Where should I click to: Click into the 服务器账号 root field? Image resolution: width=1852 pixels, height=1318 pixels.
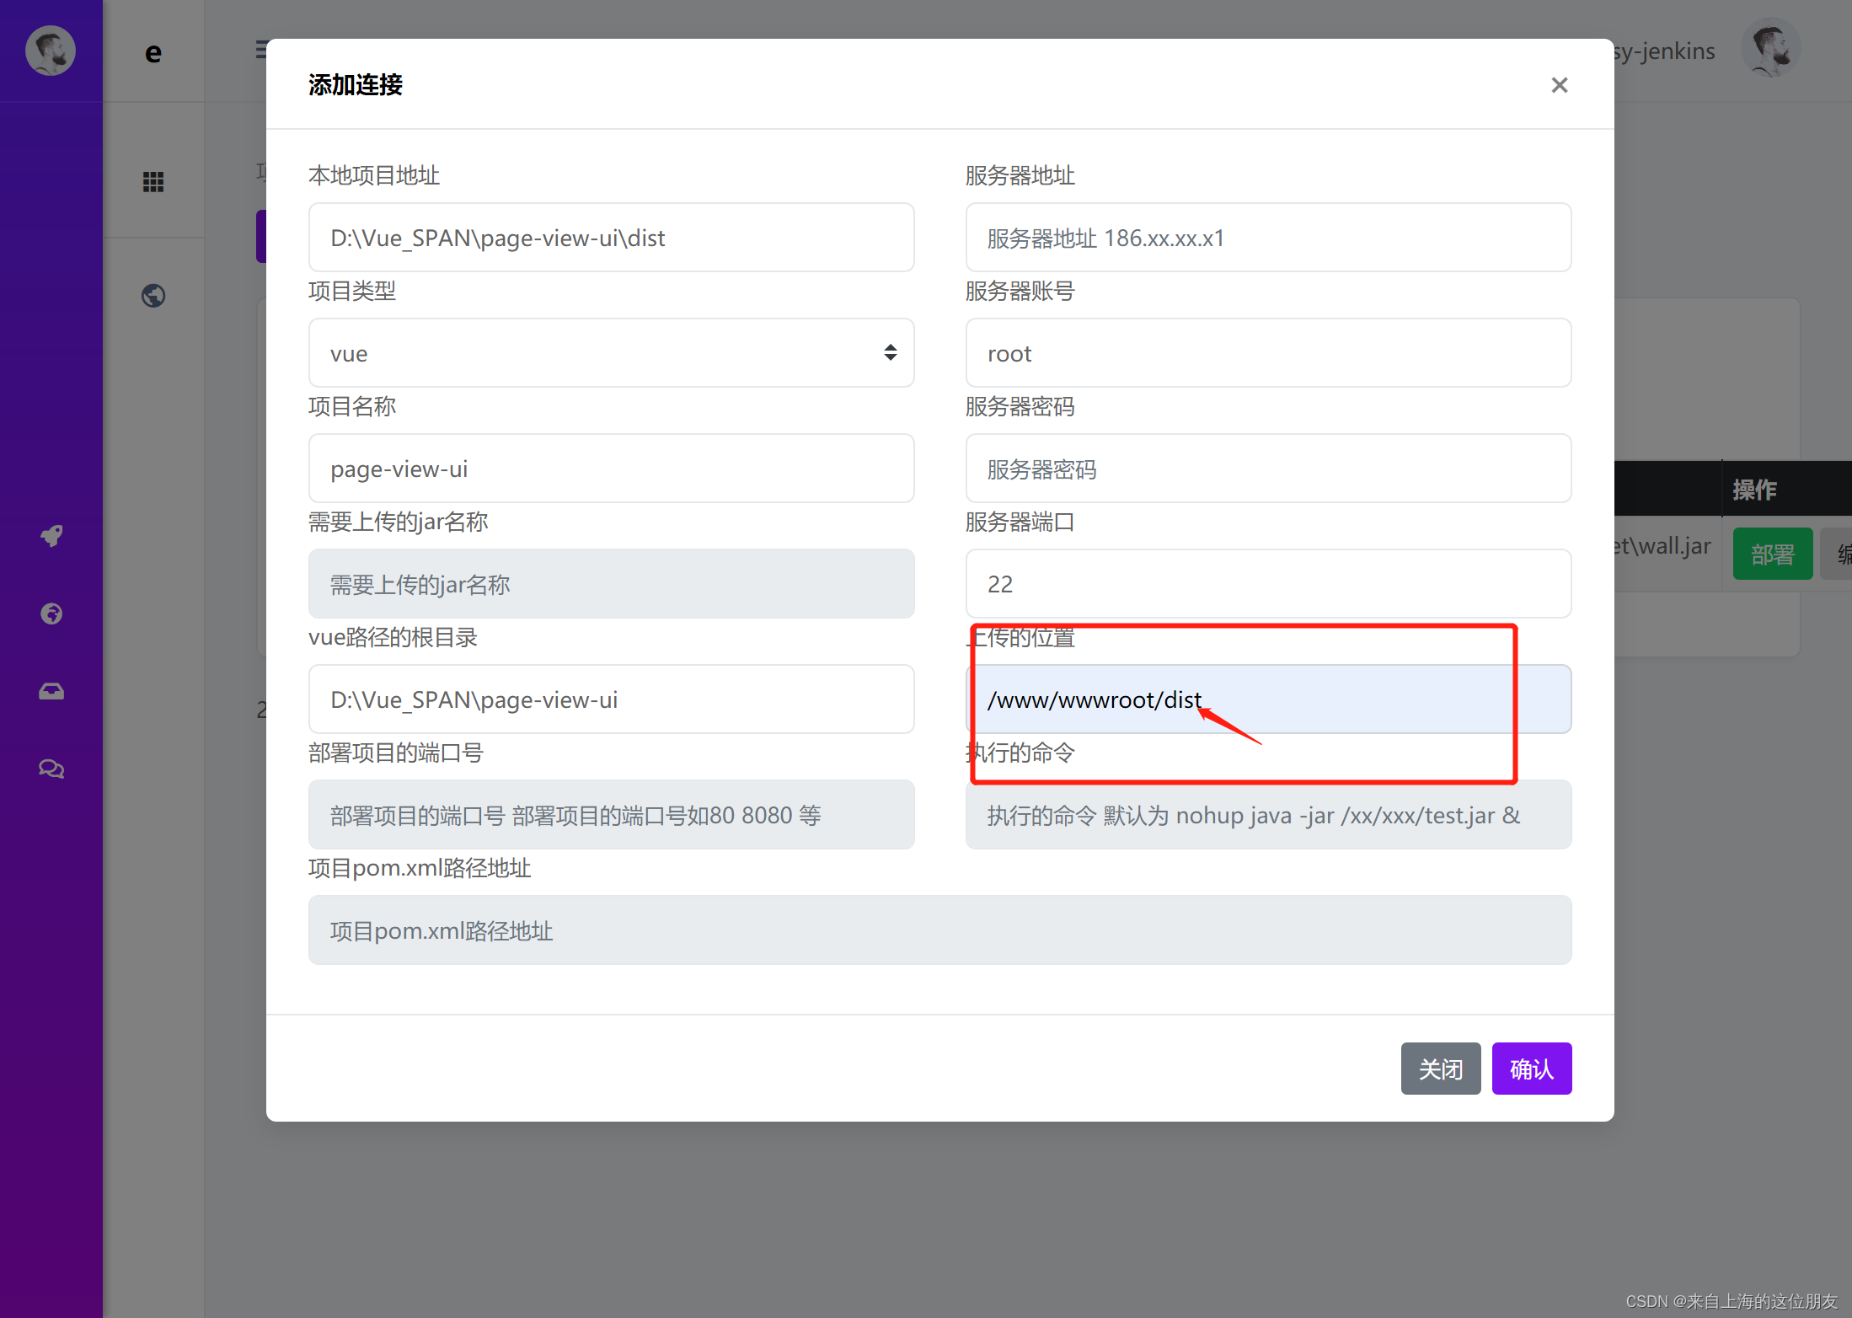(1268, 353)
